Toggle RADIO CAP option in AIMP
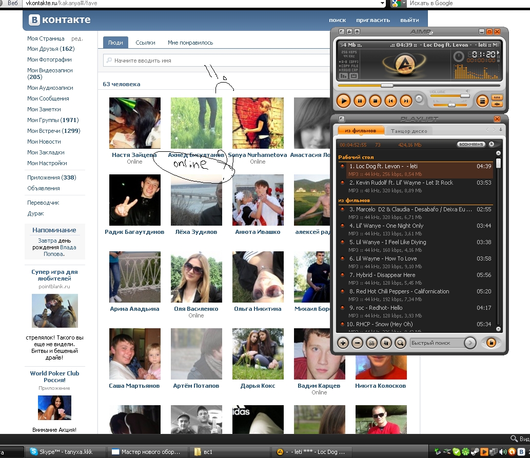This screenshot has width=530, height=458. (348, 70)
